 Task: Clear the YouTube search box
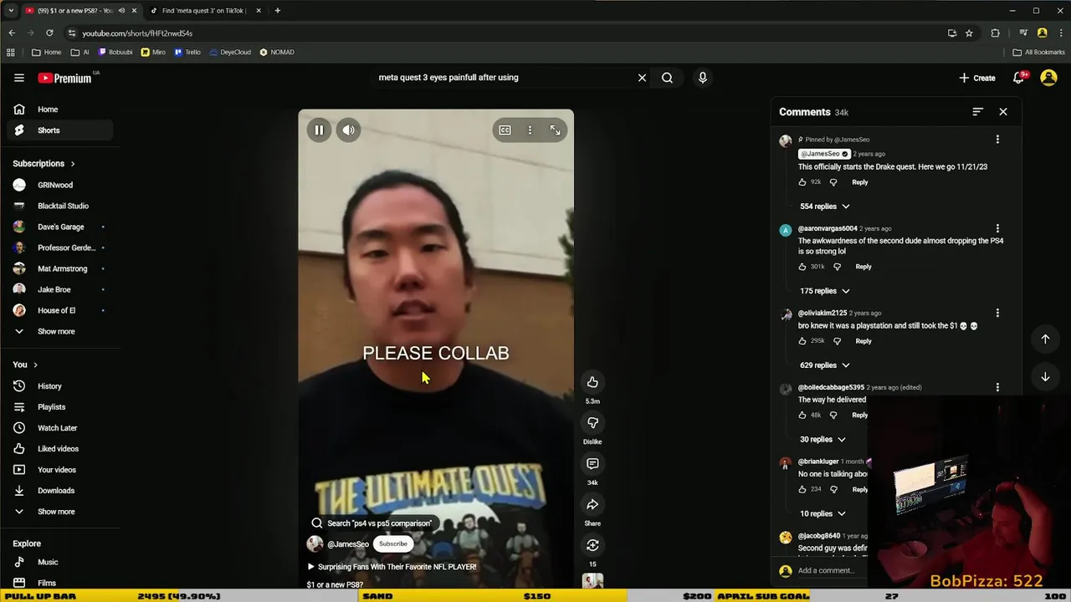642,78
